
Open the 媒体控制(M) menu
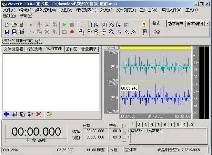45,10
